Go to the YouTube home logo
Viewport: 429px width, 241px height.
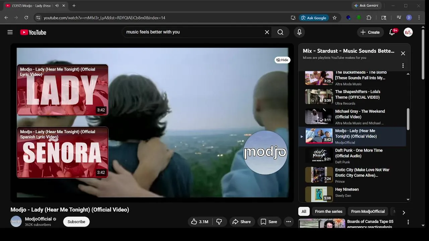pyautogui.click(x=33, y=32)
